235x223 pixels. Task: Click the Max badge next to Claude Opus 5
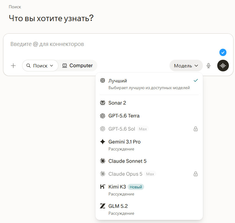coord(150,174)
